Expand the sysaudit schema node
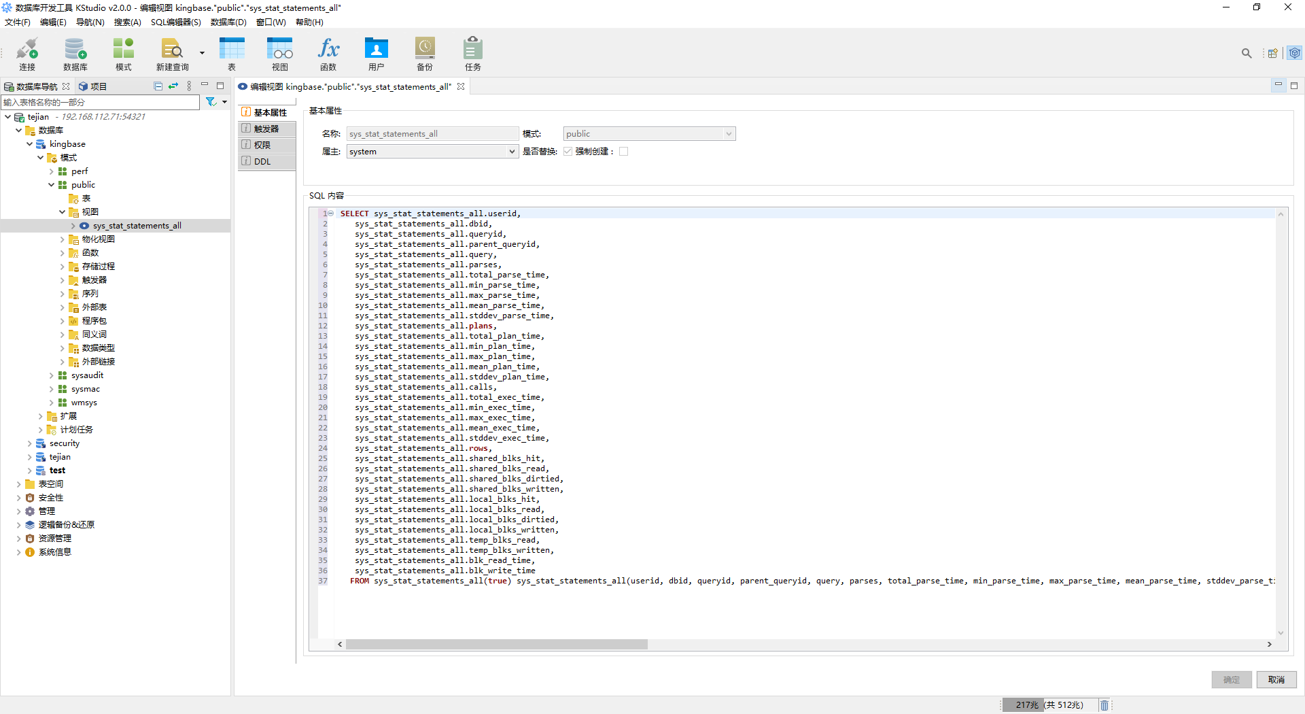The width and height of the screenshot is (1305, 714). pyautogui.click(x=52, y=375)
